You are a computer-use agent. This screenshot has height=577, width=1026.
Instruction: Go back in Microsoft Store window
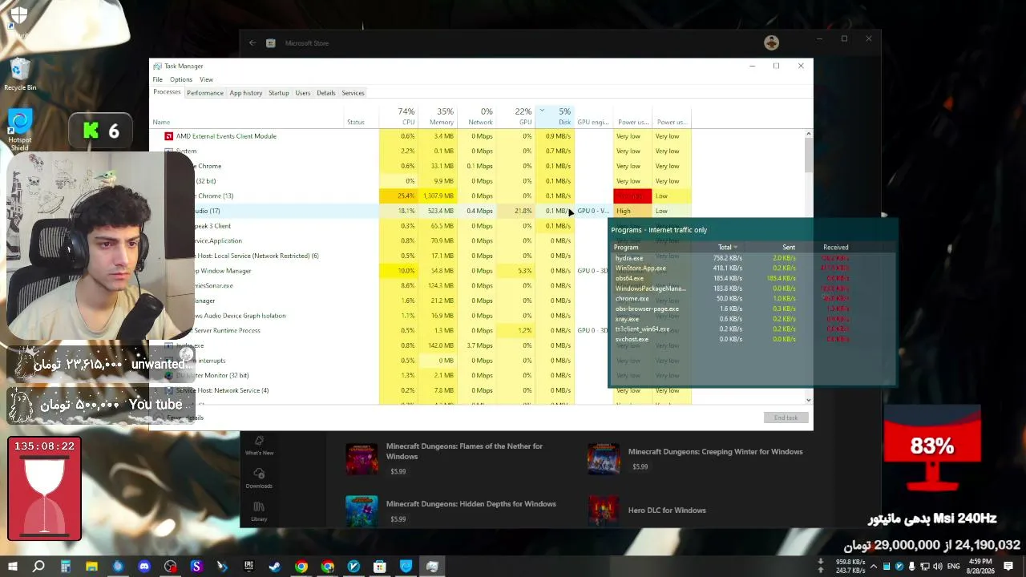tap(252, 43)
